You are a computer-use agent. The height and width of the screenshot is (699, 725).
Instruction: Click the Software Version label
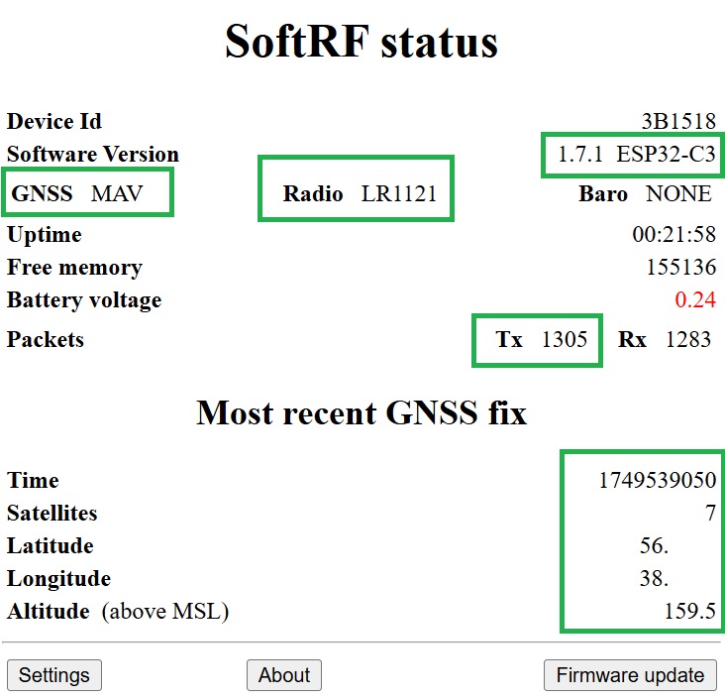[x=93, y=154]
